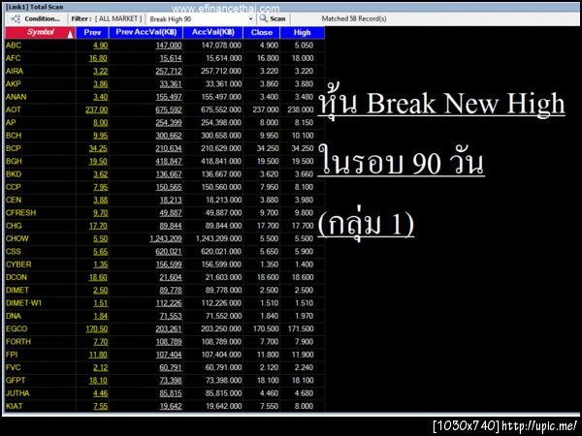The image size is (582, 436).
Task: Click CSS Prev value 5.65
Action: (x=101, y=251)
